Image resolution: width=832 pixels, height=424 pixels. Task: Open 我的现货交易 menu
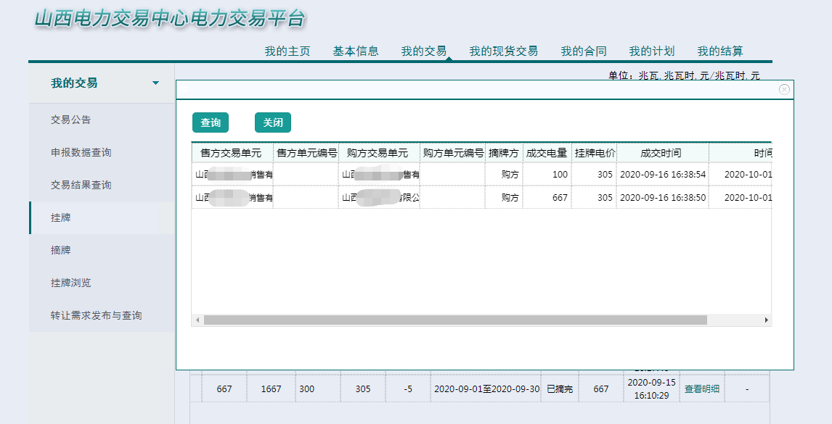504,51
